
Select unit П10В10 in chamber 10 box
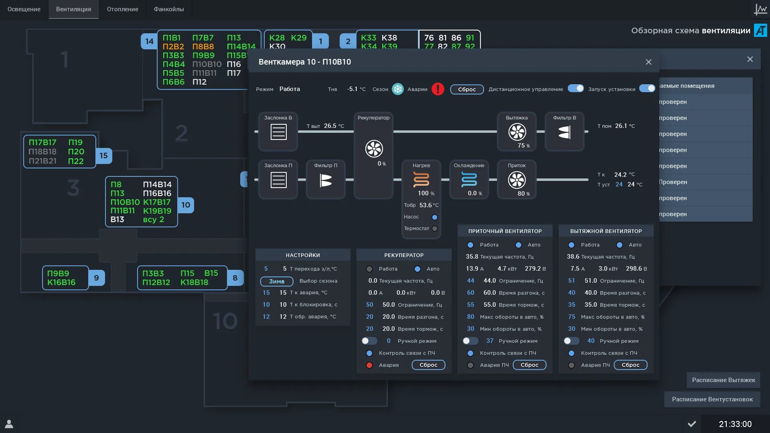pyautogui.click(x=125, y=202)
